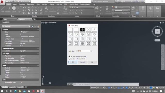Expand the Layers panel dropdown

[x=78, y=16]
